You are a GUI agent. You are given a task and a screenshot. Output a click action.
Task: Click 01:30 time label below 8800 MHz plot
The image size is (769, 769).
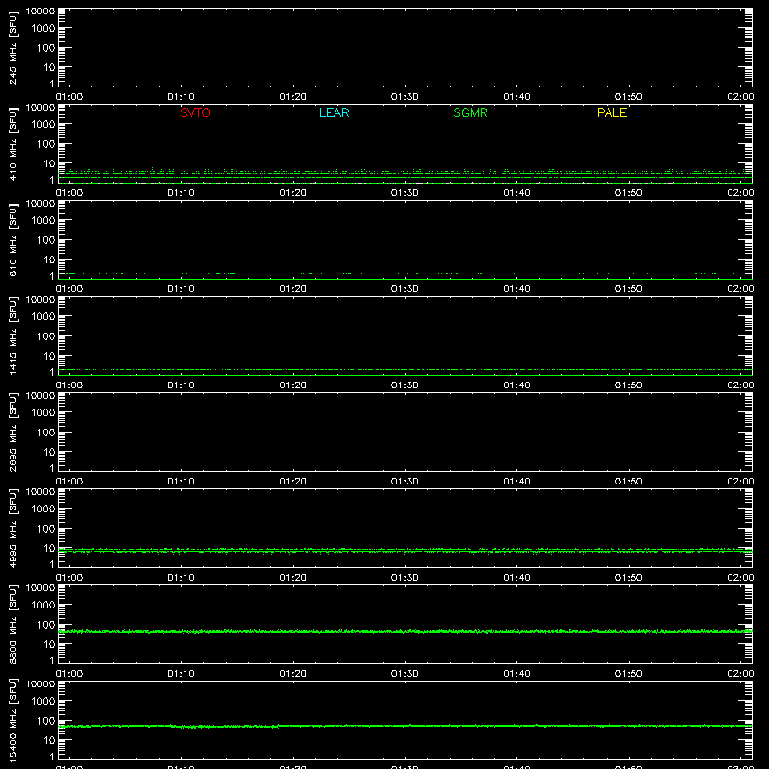(x=405, y=674)
